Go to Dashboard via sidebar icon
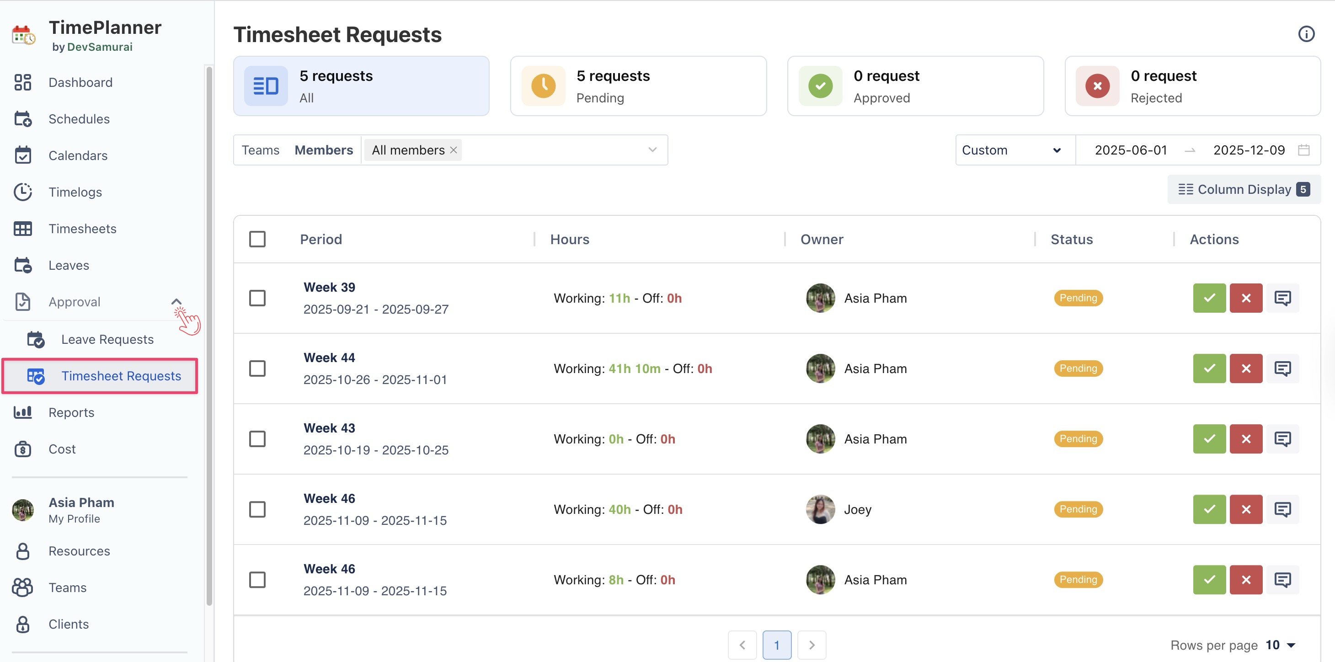Screen dimensions: 1335x662 [23, 82]
